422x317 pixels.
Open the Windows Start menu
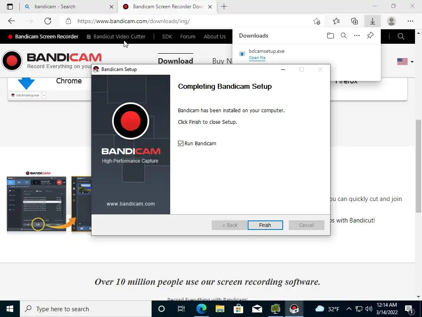[x=10, y=309]
